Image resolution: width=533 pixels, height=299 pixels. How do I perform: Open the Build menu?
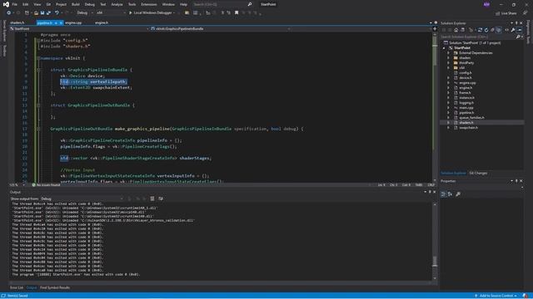tap(76, 4)
